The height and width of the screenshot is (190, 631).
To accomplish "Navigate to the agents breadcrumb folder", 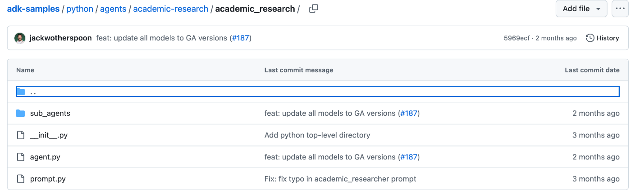I will pos(113,9).
